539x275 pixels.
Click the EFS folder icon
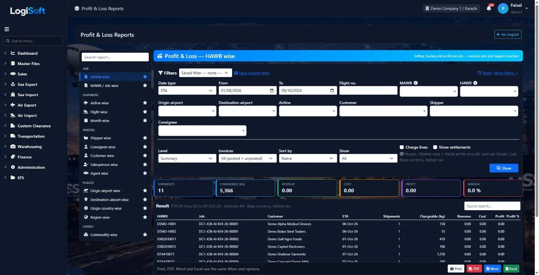click(x=13, y=178)
